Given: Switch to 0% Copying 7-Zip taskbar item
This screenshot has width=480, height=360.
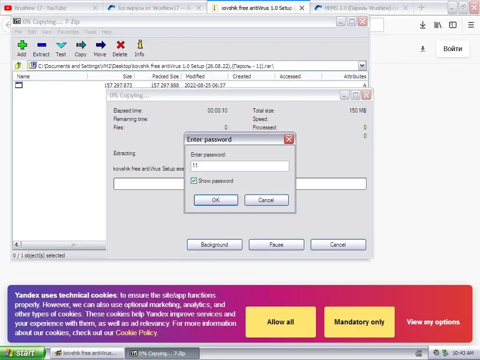Looking at the screenshot, I should point(162,353).
